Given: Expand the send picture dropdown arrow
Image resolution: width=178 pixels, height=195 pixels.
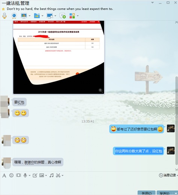Looking at the screenshot, I should pos(46,175).
